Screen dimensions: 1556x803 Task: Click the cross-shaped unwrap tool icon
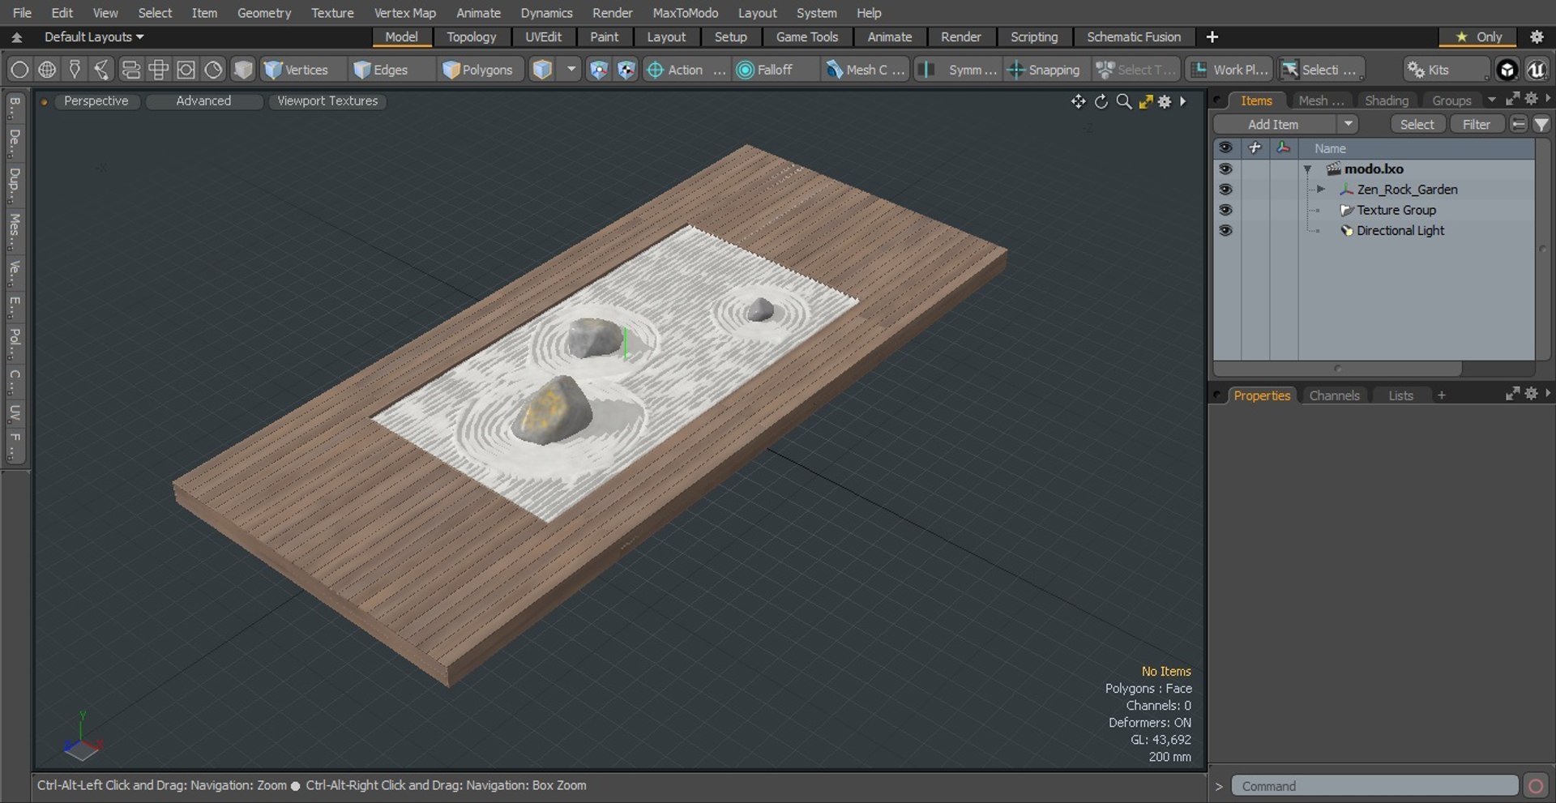pyautogui.click(x=158, y=70)
